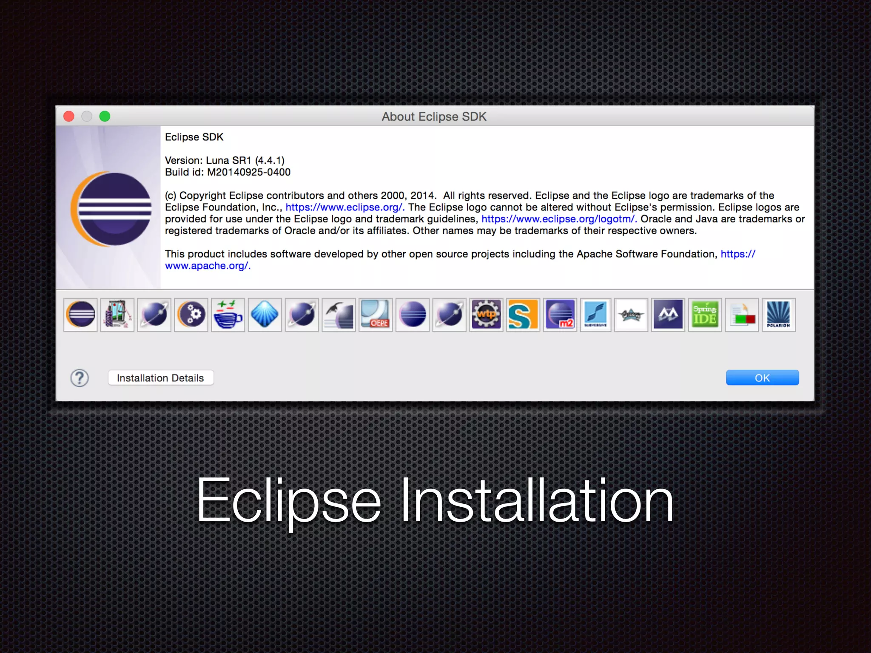Click the blue striped coffee cup icon
The height and width of the screenshot is (653, 871).
(x=228, y=315)
